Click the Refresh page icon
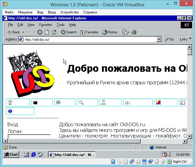This screenshot has width=195, height=167. tap(47, 32)
